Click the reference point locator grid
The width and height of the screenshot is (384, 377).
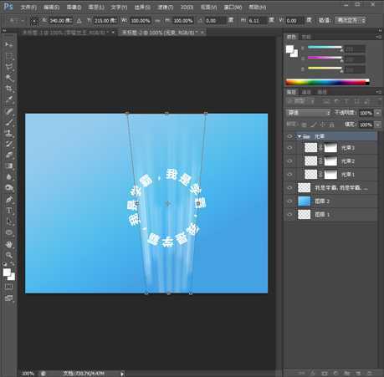(34, 21)
